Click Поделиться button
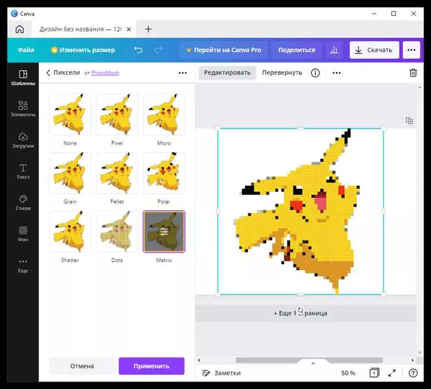The width and height of the screenshot is (431, 389). (297, 50)
